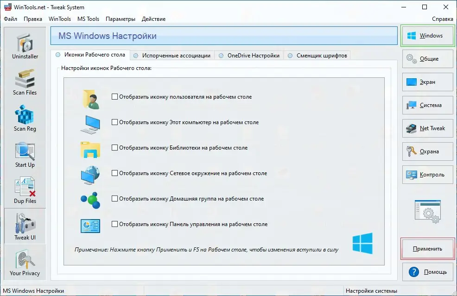
Task: Click the Применить apply button
Action: click(427, 249)
